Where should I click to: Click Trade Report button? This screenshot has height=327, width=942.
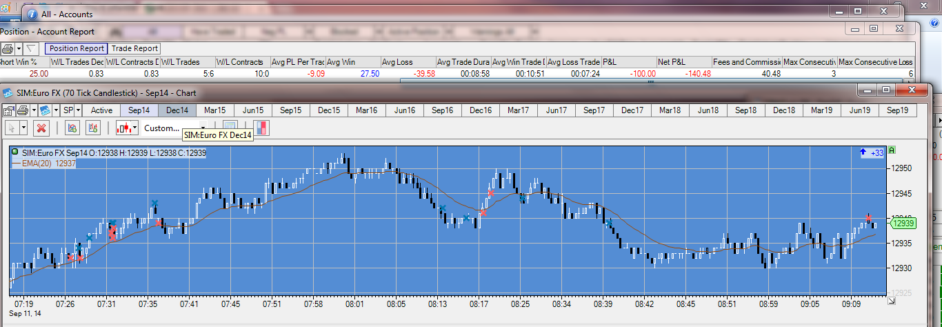tap(134, 48)
